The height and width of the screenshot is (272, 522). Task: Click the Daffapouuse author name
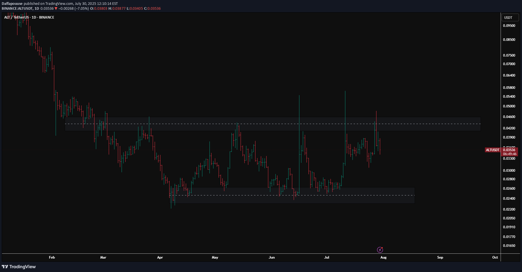click(12, 4)
